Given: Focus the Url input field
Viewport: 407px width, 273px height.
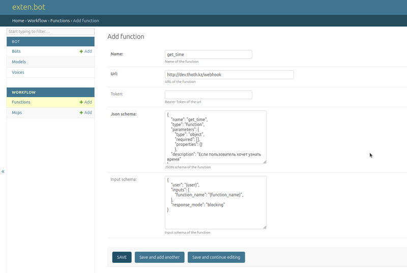Looking at the screenshot, I should point(229,75).
